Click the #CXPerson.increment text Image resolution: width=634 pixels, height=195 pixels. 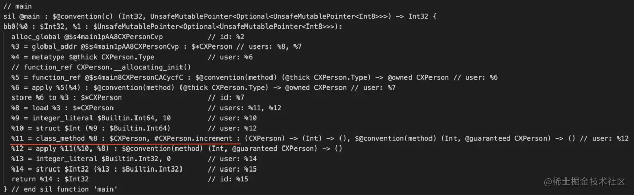[201, 138]
